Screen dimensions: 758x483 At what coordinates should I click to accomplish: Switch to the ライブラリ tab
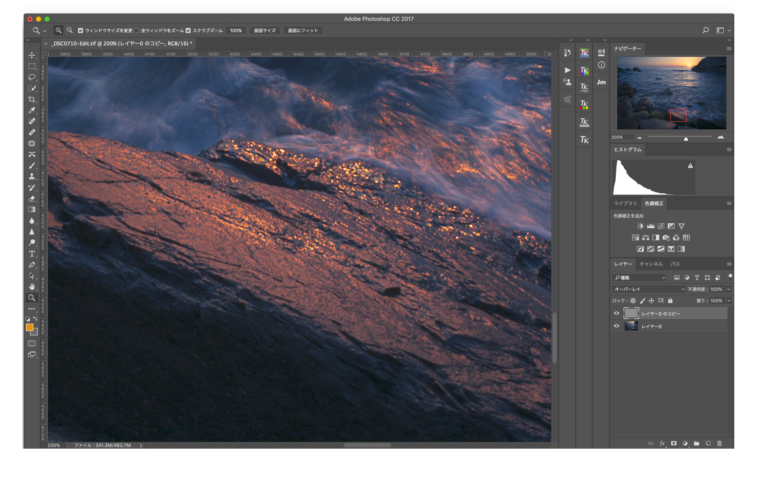click(625, 204)
